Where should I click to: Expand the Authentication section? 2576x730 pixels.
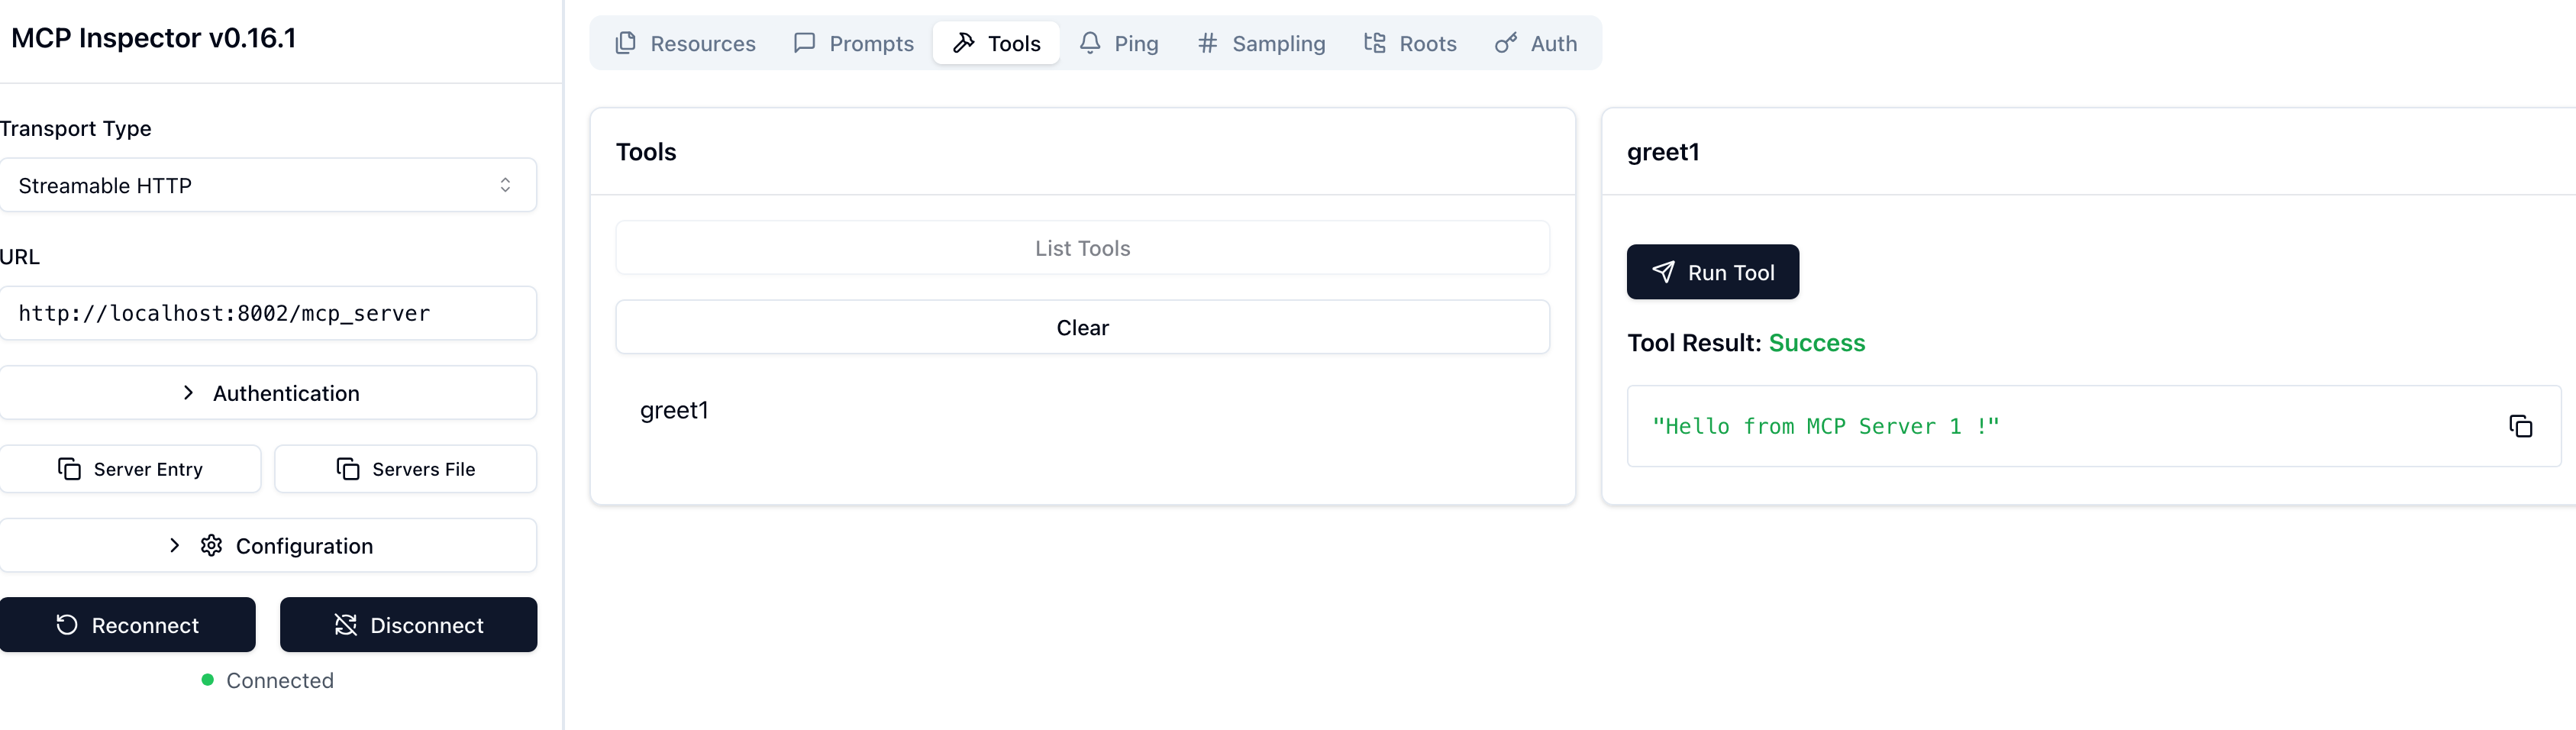coord(268,393)
